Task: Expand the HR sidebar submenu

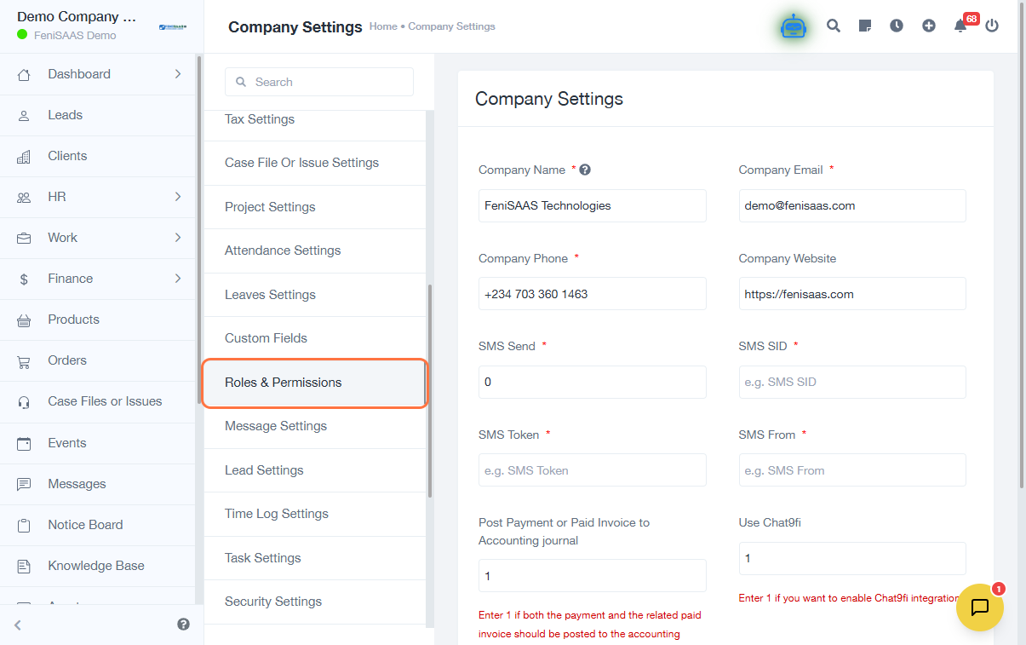Action: [x=178, y=197]
